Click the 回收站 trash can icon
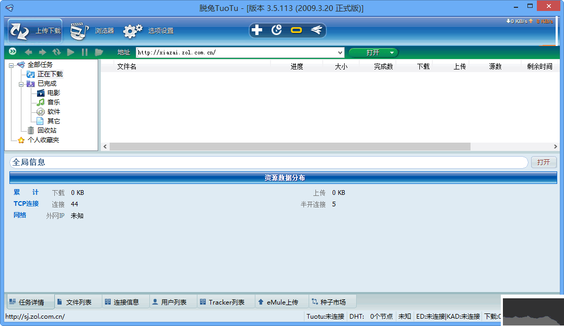 pyautogui.click(x=31, y=130)
